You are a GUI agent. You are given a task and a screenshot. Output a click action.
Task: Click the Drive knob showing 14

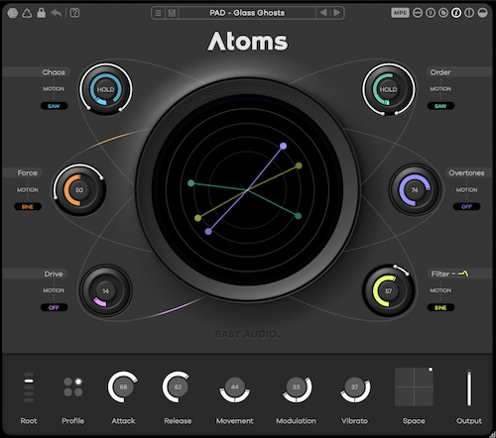coord(105,291)
